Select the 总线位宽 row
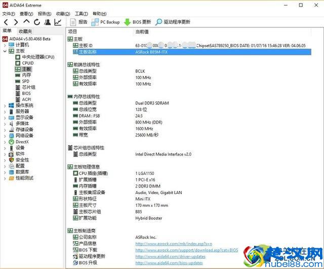Image resolution: width=324 pixels, height=269 pixels. click(x=192, y=109)
